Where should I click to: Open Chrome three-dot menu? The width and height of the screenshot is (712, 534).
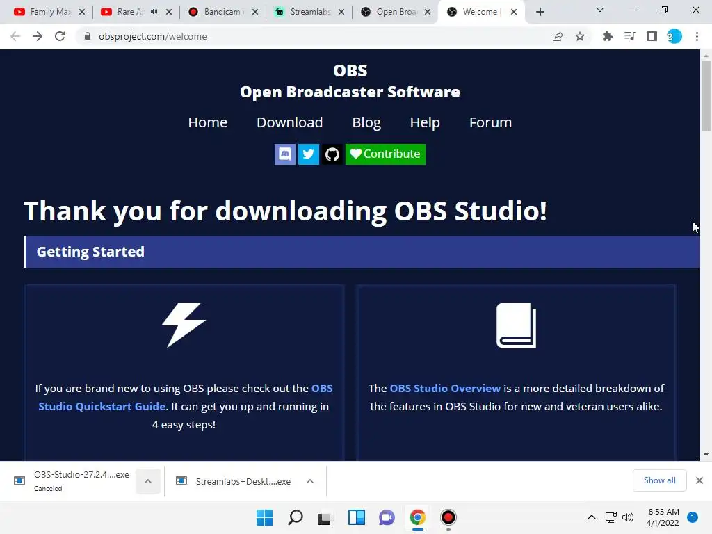coord(697,36)
